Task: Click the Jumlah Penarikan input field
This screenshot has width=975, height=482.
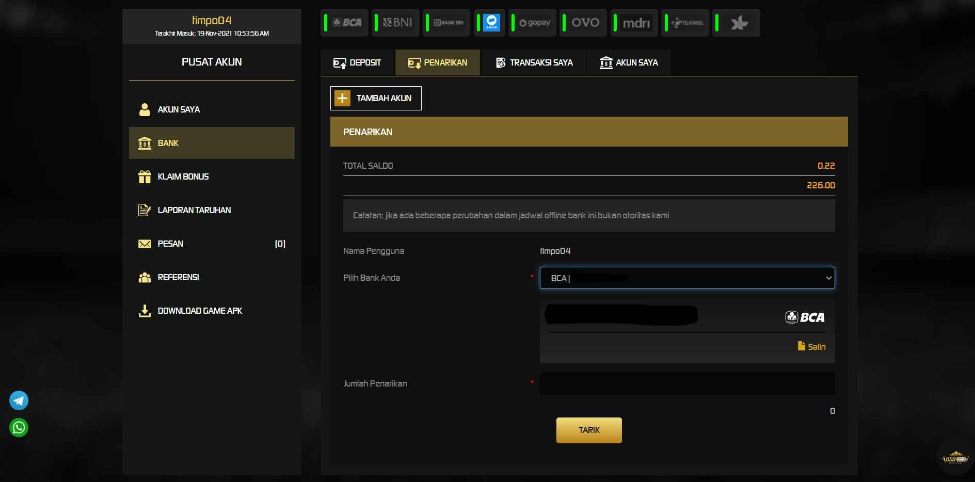Action: pyautogui.click(x=686, y=383)
